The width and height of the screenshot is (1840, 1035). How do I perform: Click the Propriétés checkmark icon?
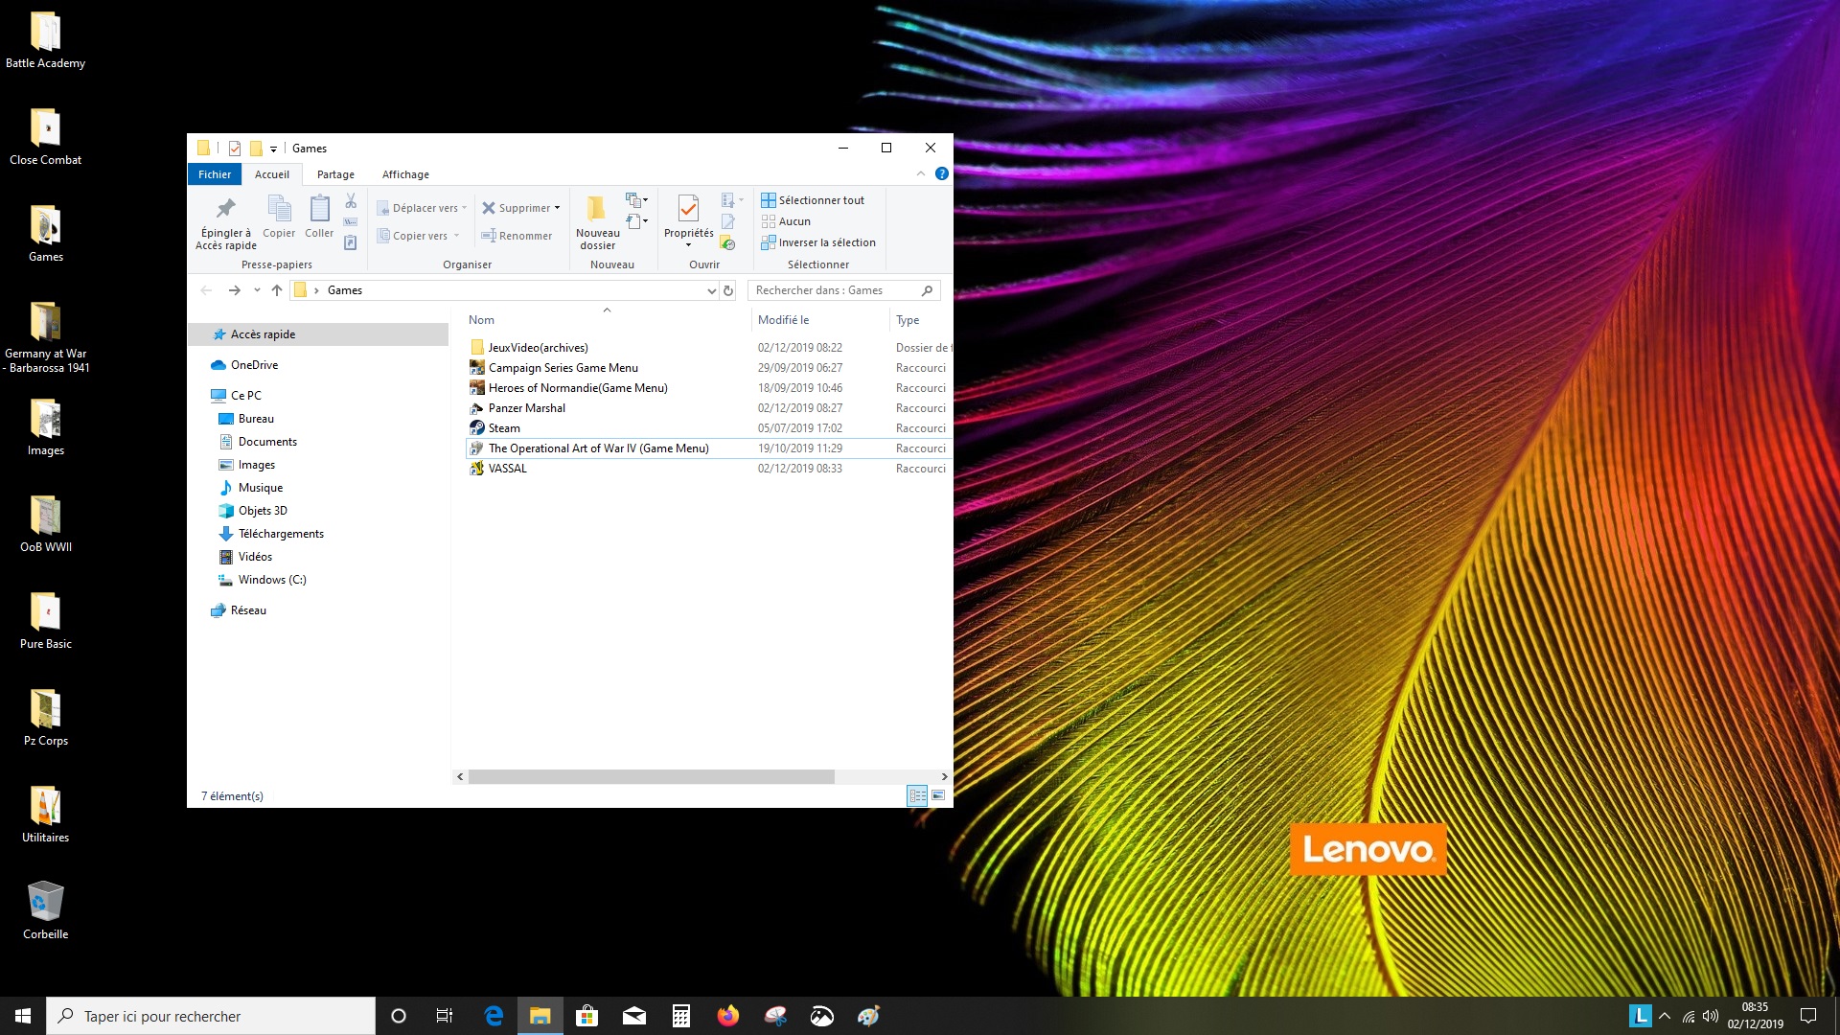point(688,208)
